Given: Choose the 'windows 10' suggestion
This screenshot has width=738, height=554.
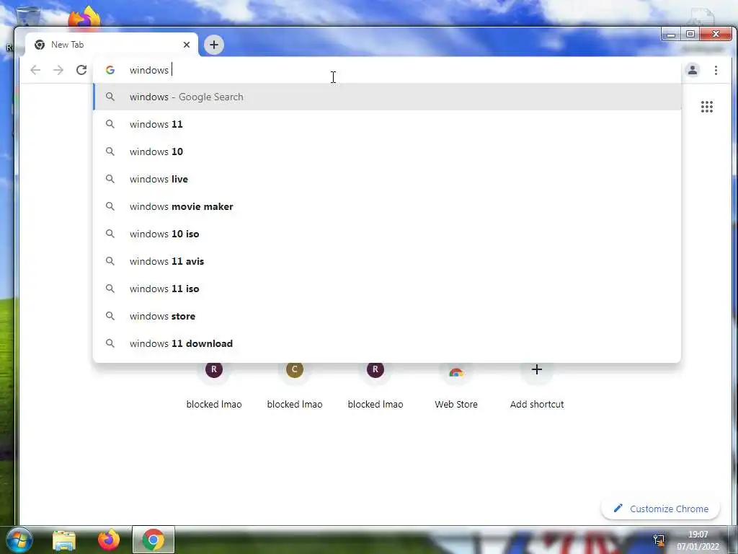Looking at the screenshot, I should coord(387,151).
